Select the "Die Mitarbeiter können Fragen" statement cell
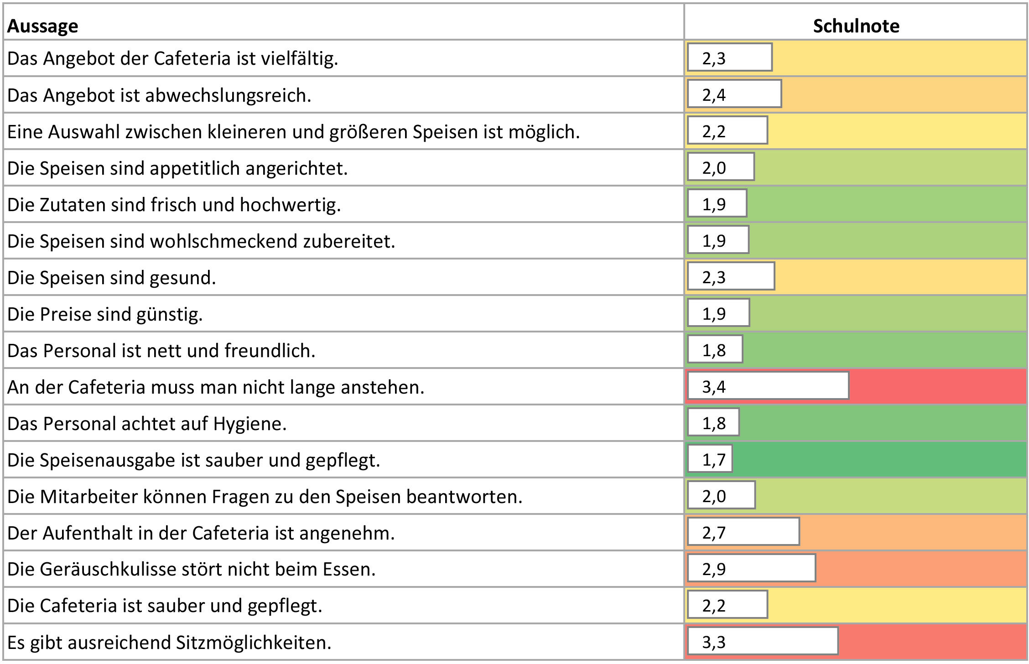Screen dimensions: 1029x664 point(265,497)
